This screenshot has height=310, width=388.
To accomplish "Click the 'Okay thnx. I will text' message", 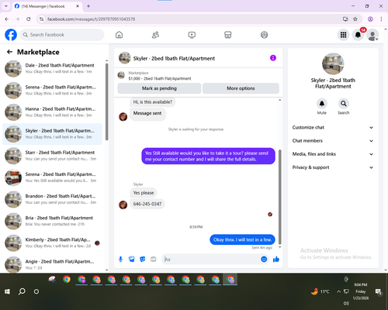I will (x=242, y=239).
